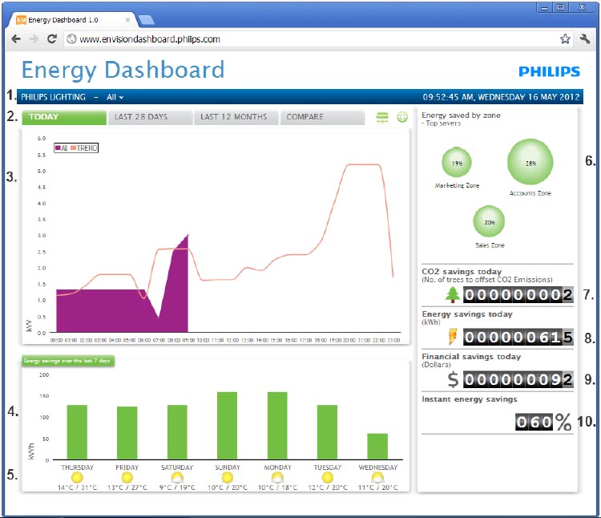
Task: Toggle the All series in chart legend
Action: click(62, 148)
